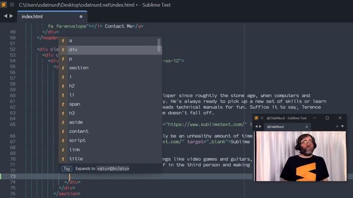Click the webcam image in the @OdatNurd window

[301, 156]
